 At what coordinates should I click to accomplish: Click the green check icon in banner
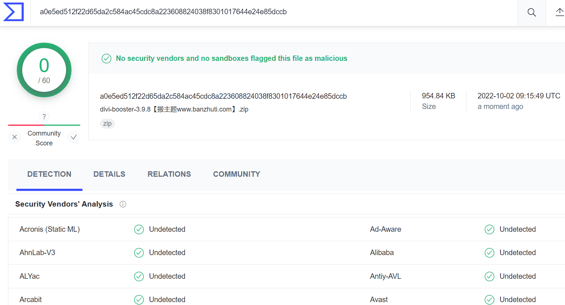point(107,58)
